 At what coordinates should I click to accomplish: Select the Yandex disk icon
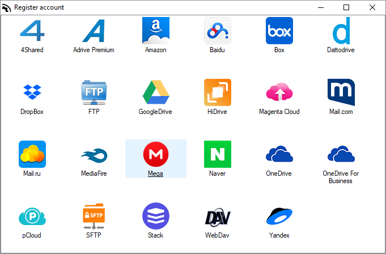(x=279, y=216)
